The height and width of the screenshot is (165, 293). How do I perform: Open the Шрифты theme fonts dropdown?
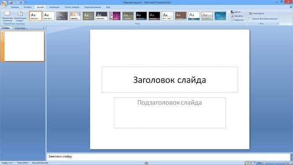238,16
